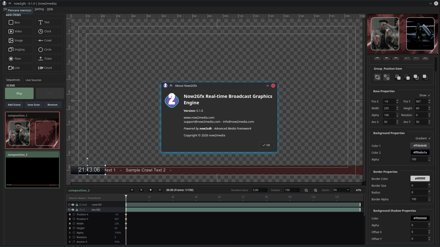The image size is (440, 247).
Task: Select the composition_1 scene thumbnail
Action: (x=32, y=131)
